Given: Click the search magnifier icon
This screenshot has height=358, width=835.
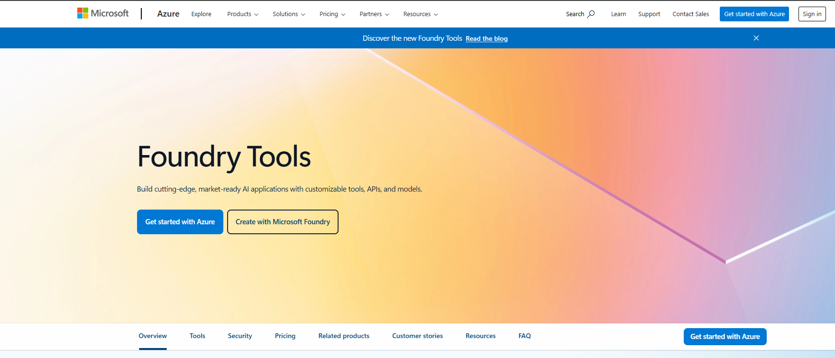Looking at the screenshot, I should pyautogui.click(x=591, y=14).
